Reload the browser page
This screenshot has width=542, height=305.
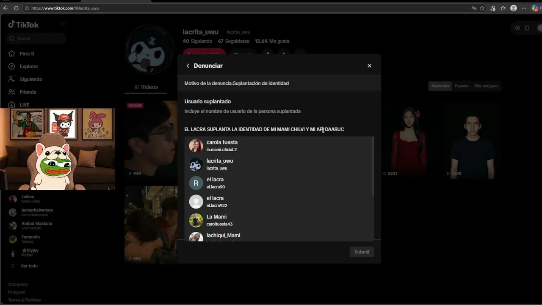[x=16, y=8]
